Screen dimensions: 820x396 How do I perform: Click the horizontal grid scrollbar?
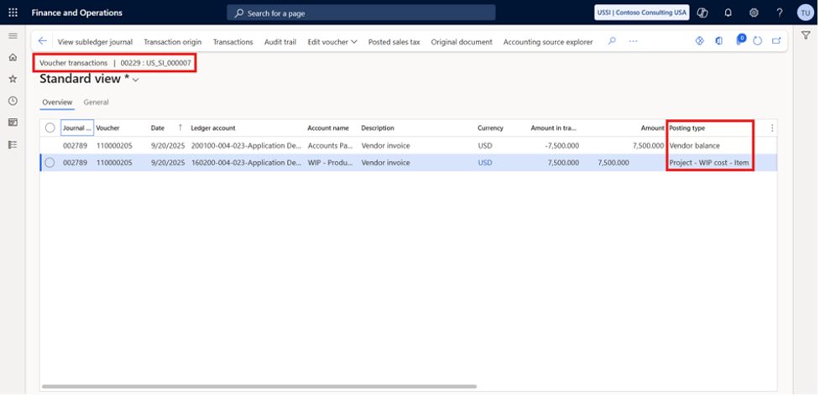[x=259, y=387]
